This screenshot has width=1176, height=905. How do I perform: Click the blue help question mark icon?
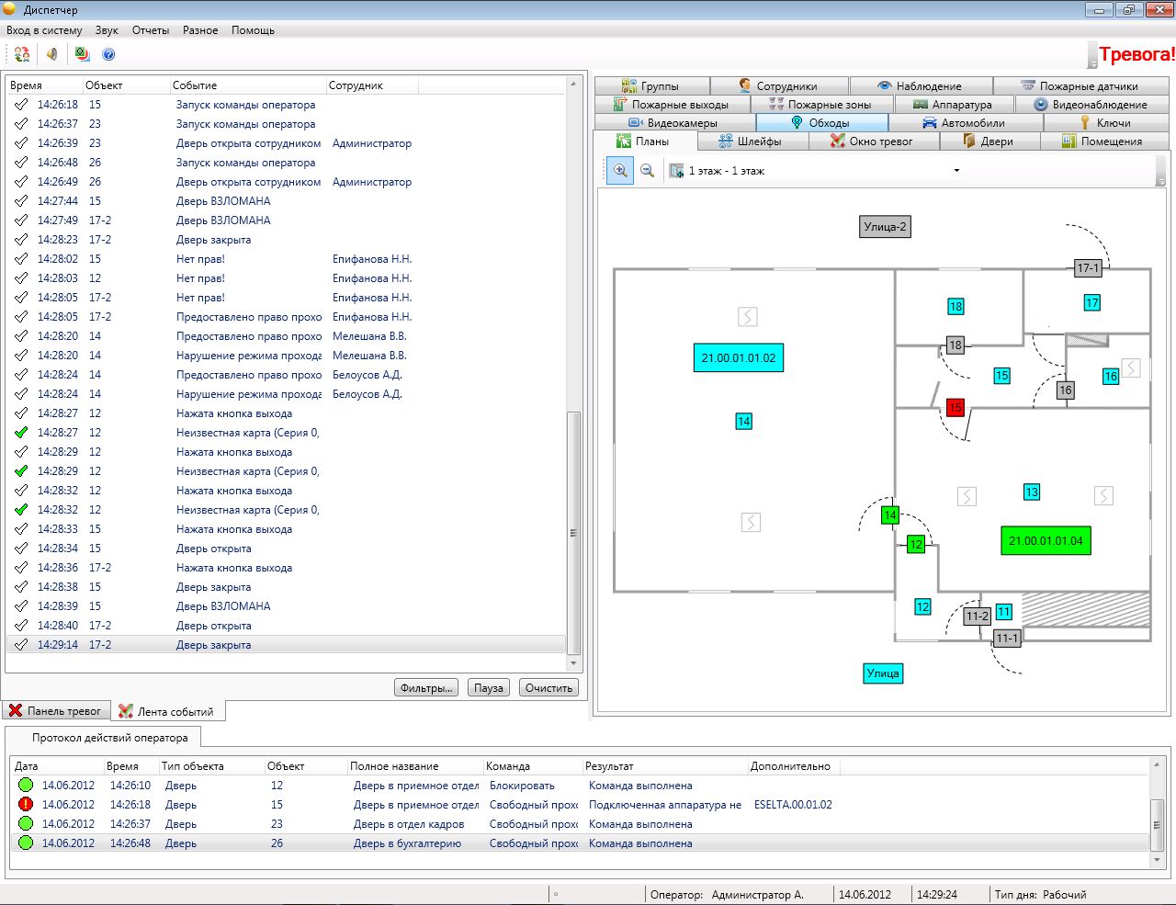tap(108, 54)
